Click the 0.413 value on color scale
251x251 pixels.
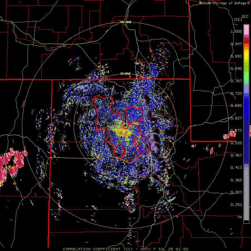(236, 168)
